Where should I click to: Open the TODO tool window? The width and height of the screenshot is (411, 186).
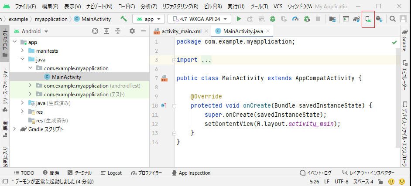24,173
